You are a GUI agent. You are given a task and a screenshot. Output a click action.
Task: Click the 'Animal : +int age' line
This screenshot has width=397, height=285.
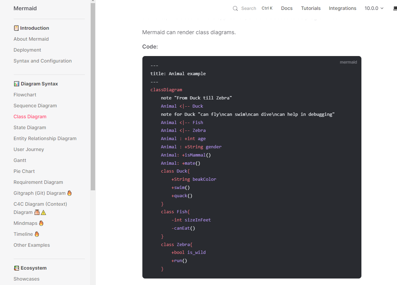coord(183,139)
